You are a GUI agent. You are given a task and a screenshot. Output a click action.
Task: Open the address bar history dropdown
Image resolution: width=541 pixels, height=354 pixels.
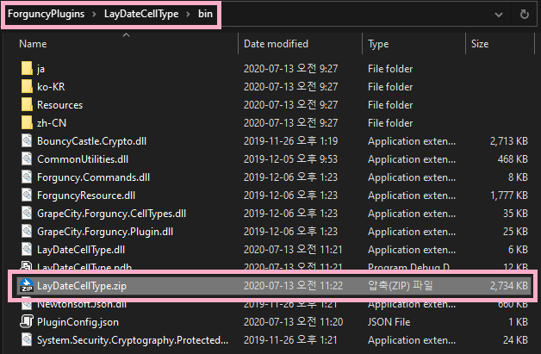(498, 15)
